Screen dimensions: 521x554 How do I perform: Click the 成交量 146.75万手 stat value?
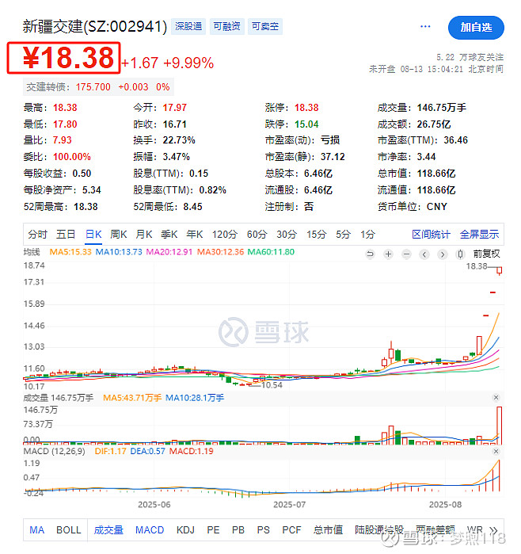[x=442, y=108]
